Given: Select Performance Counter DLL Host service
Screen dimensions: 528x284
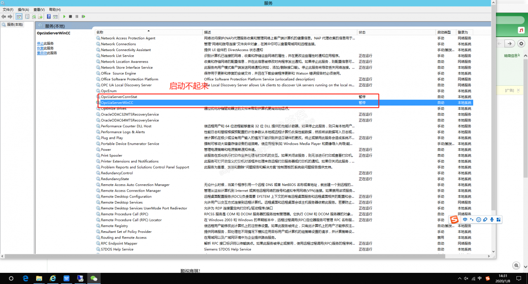Looking at the screenshot, I should [284, 126].
